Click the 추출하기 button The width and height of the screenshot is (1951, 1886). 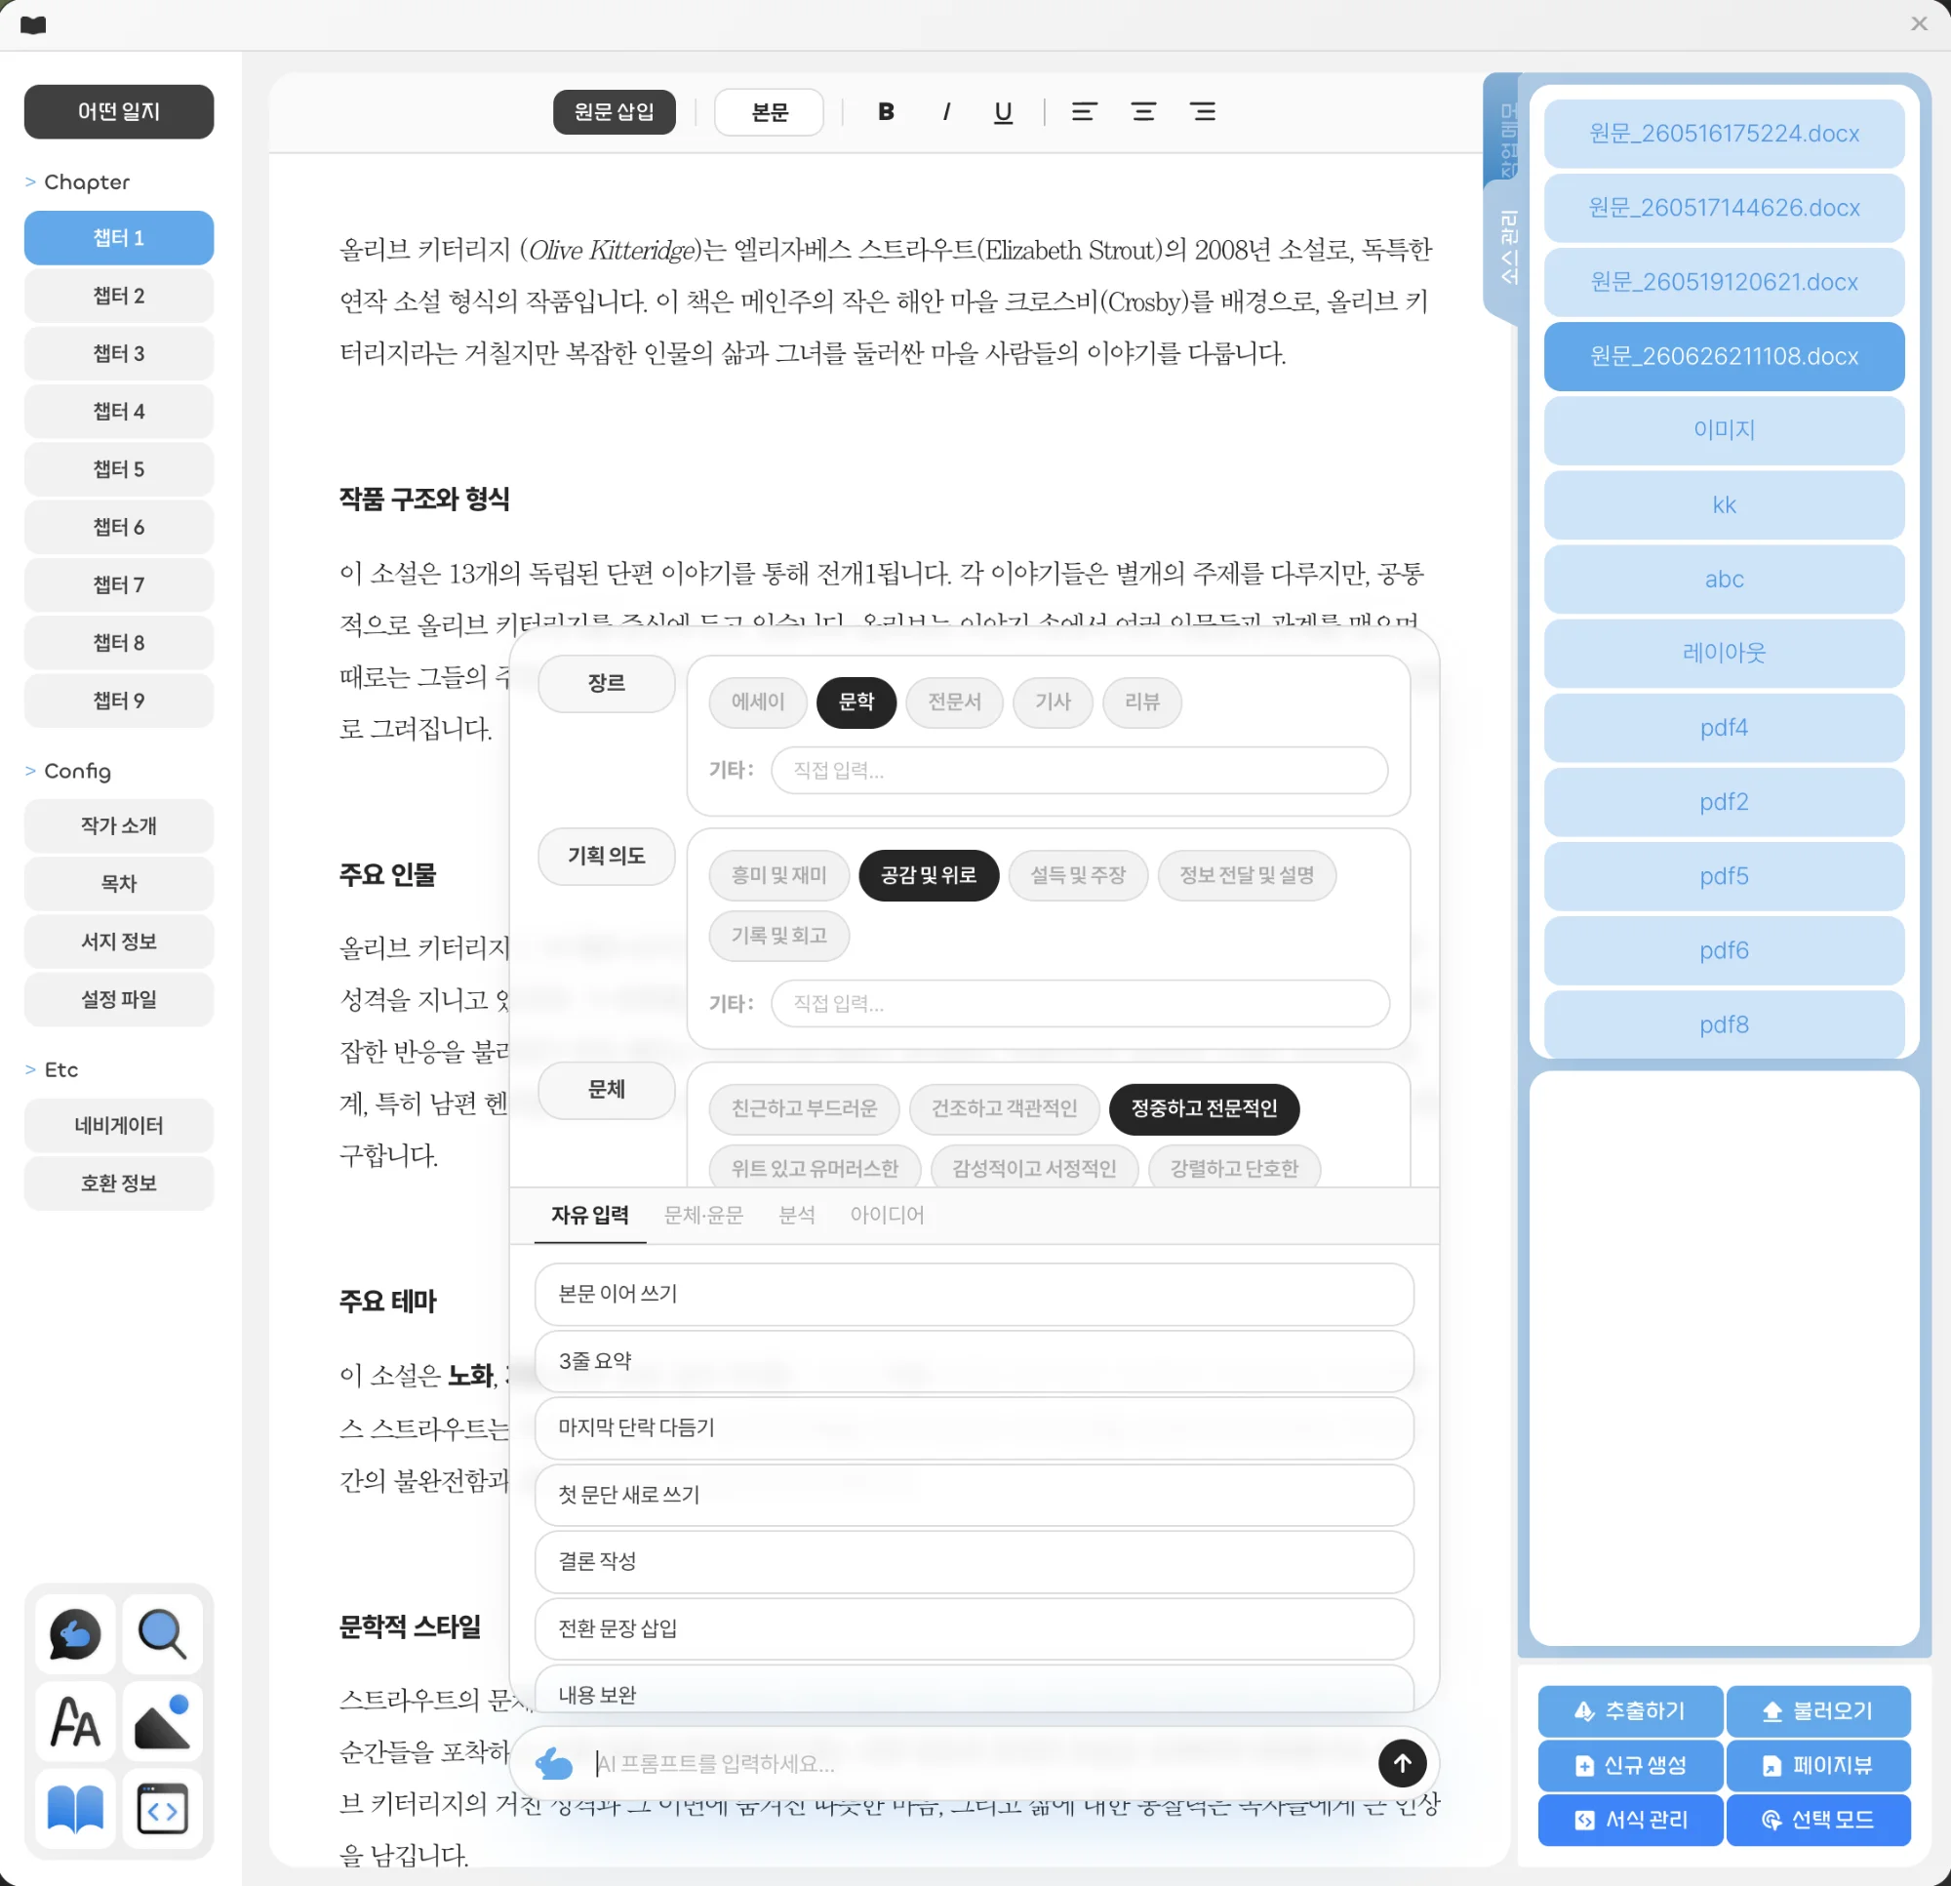(x=1628, y=1710)
